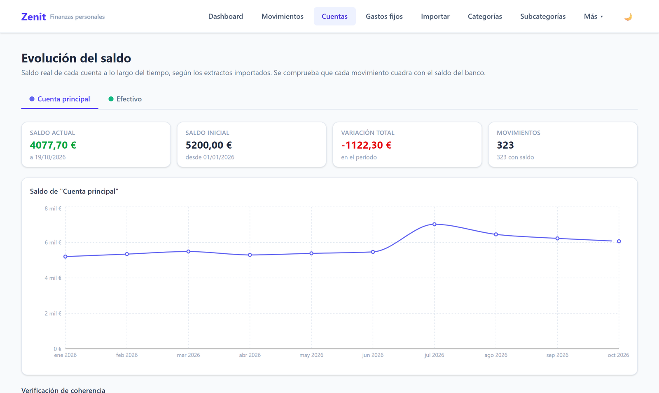Click the '8 mil €' axis label

click(53, 208)
